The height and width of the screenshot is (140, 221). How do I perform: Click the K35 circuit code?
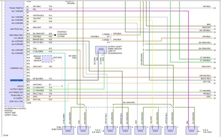[x=50, y=100]
